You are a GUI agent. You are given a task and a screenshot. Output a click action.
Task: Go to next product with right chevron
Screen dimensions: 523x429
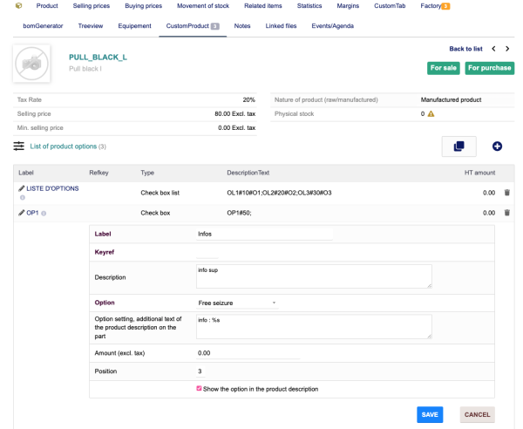(x=507, y=49)
